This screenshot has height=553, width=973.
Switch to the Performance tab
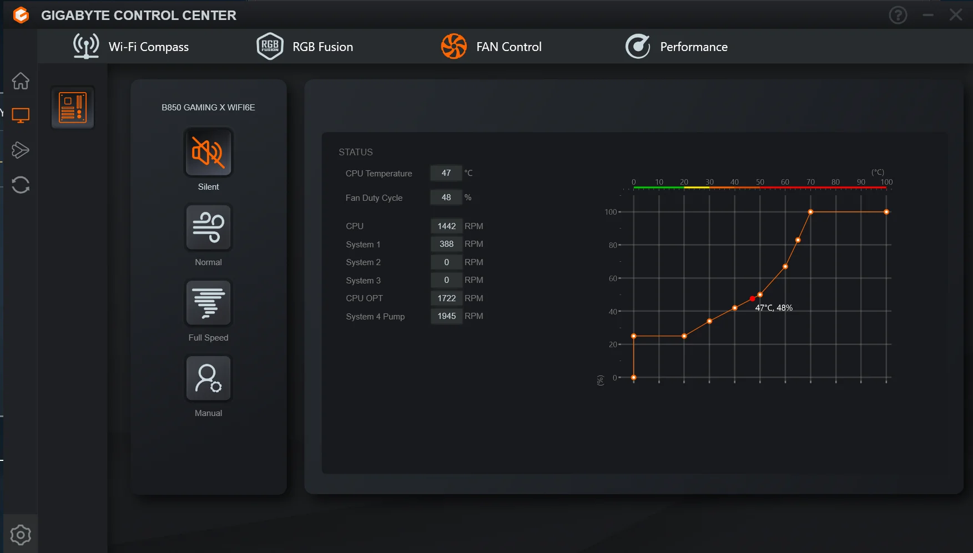tap(677, 47)
